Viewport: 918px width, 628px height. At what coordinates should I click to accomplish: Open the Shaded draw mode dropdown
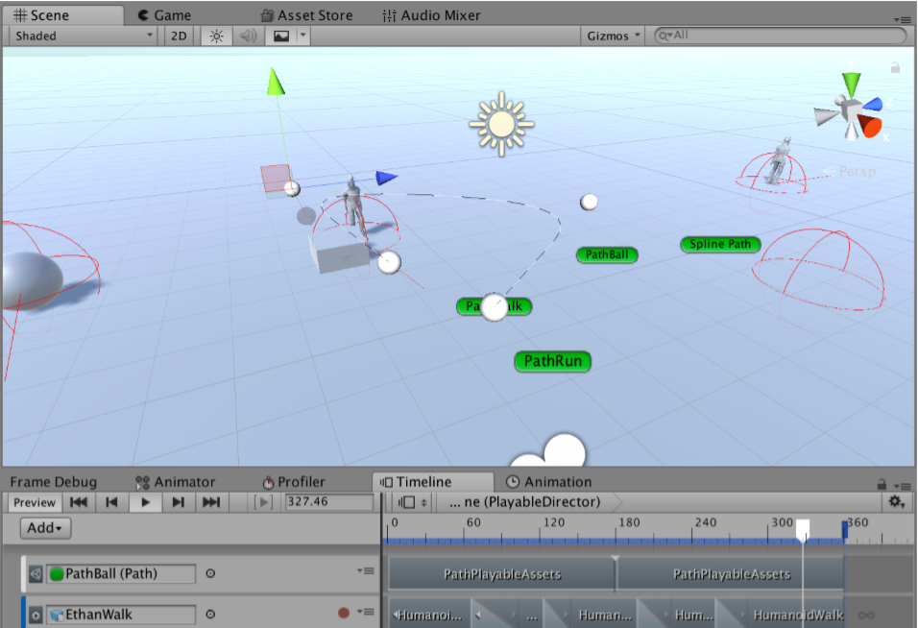80,35
